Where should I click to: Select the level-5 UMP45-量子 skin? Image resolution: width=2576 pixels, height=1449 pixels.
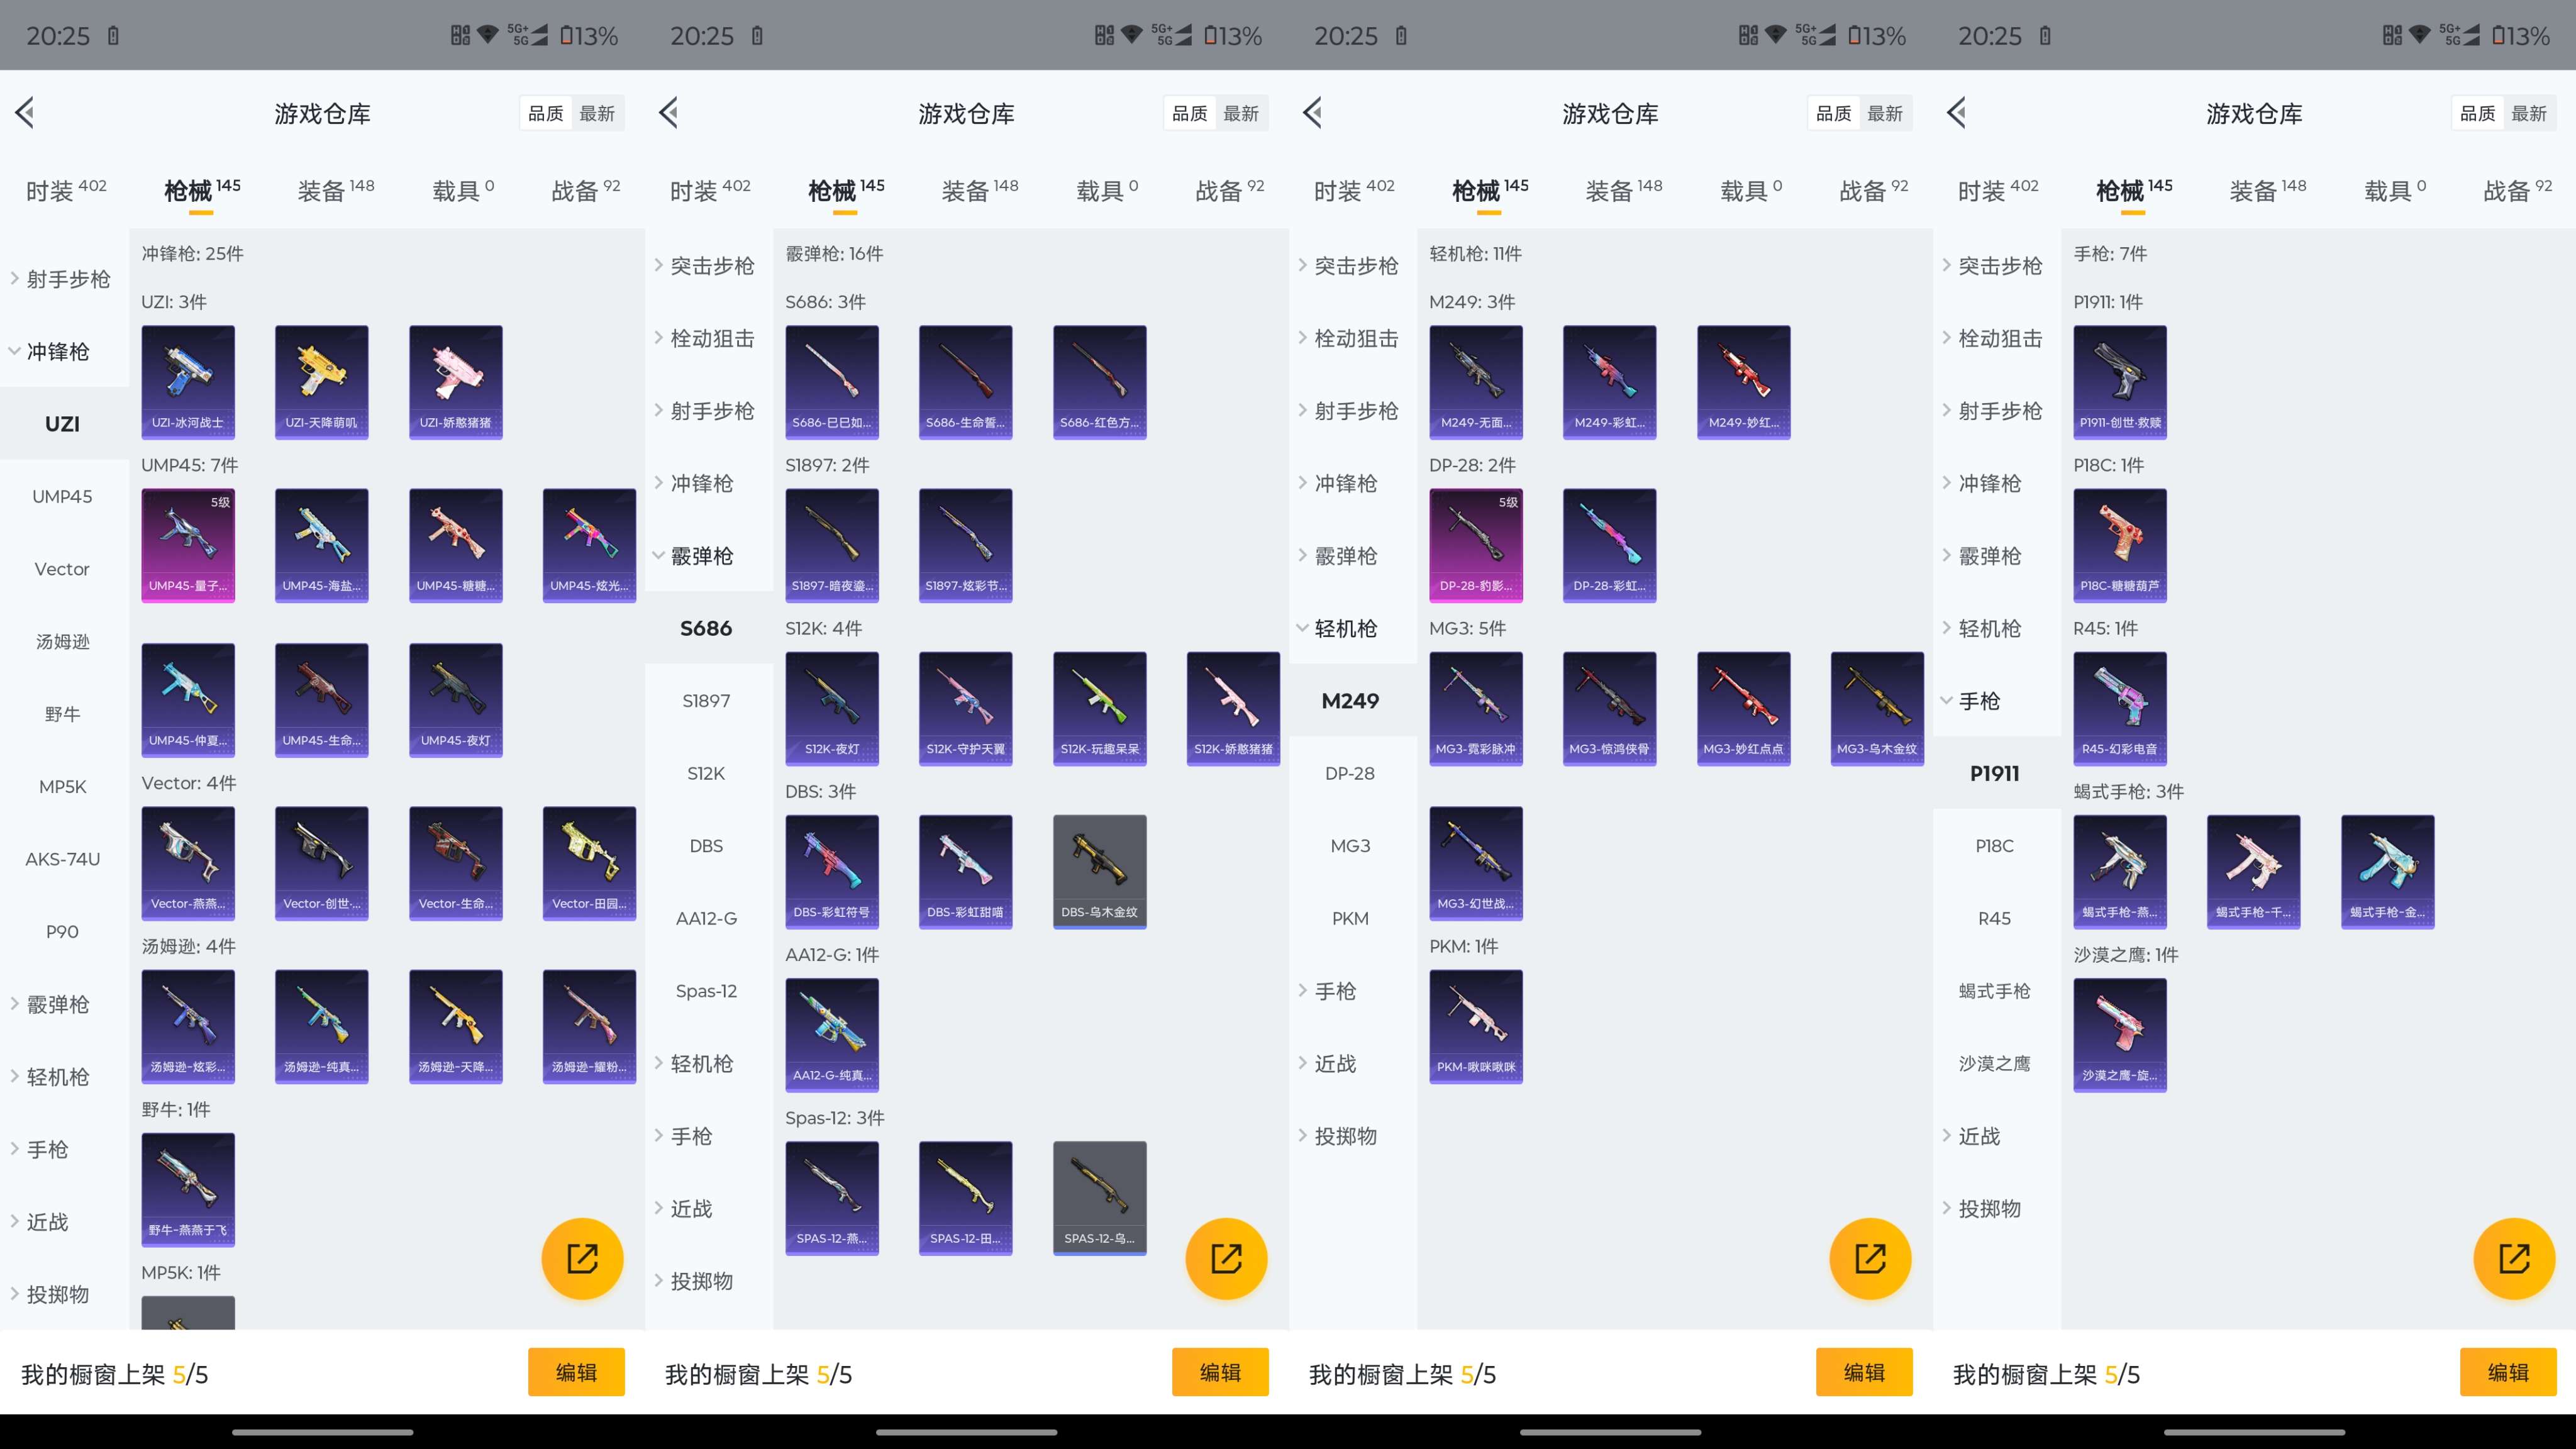pyautogui.click(x=188, y=545)
